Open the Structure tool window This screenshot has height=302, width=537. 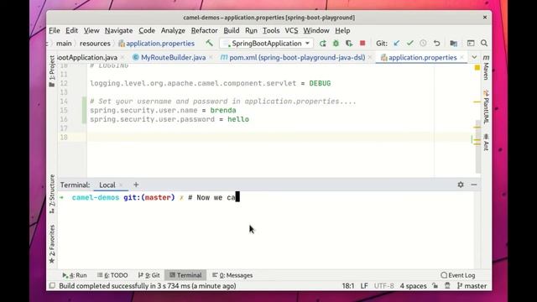tap(52, 194)
